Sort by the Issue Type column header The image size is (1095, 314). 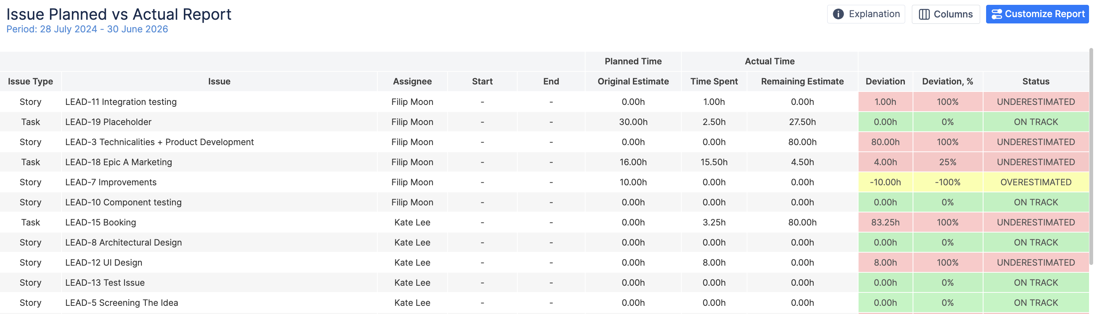coord(31,81)
